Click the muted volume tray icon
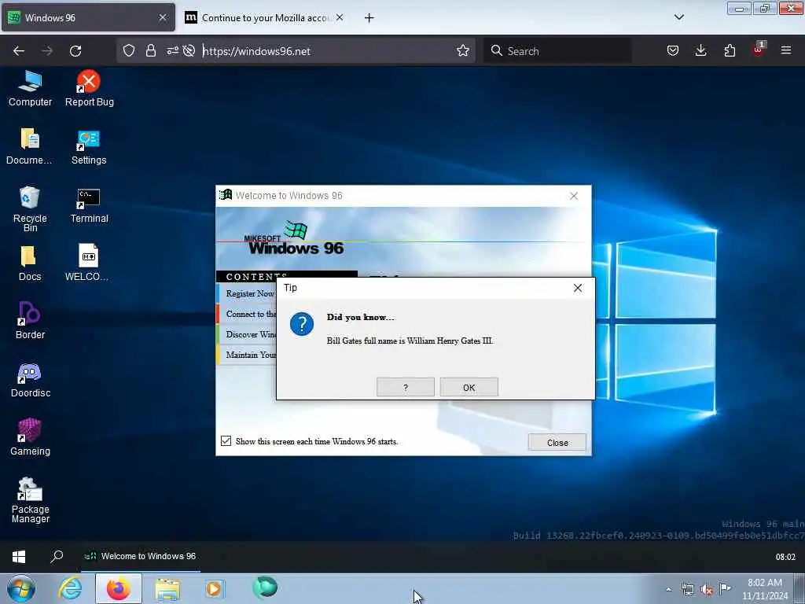 click(707, 589)
